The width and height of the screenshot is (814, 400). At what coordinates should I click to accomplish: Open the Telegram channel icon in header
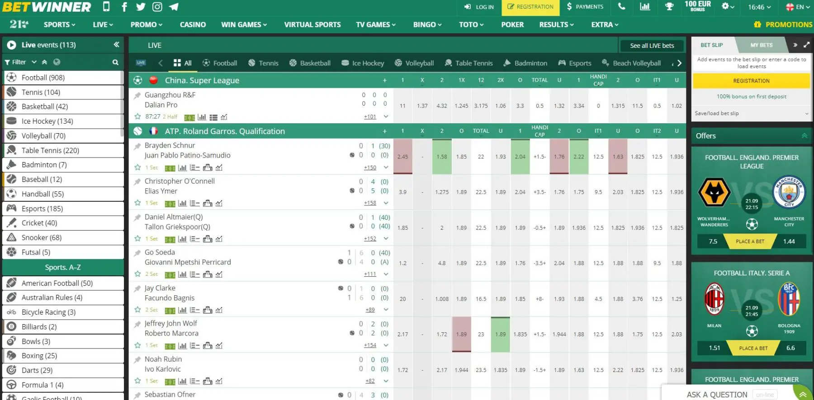[174, 7]
